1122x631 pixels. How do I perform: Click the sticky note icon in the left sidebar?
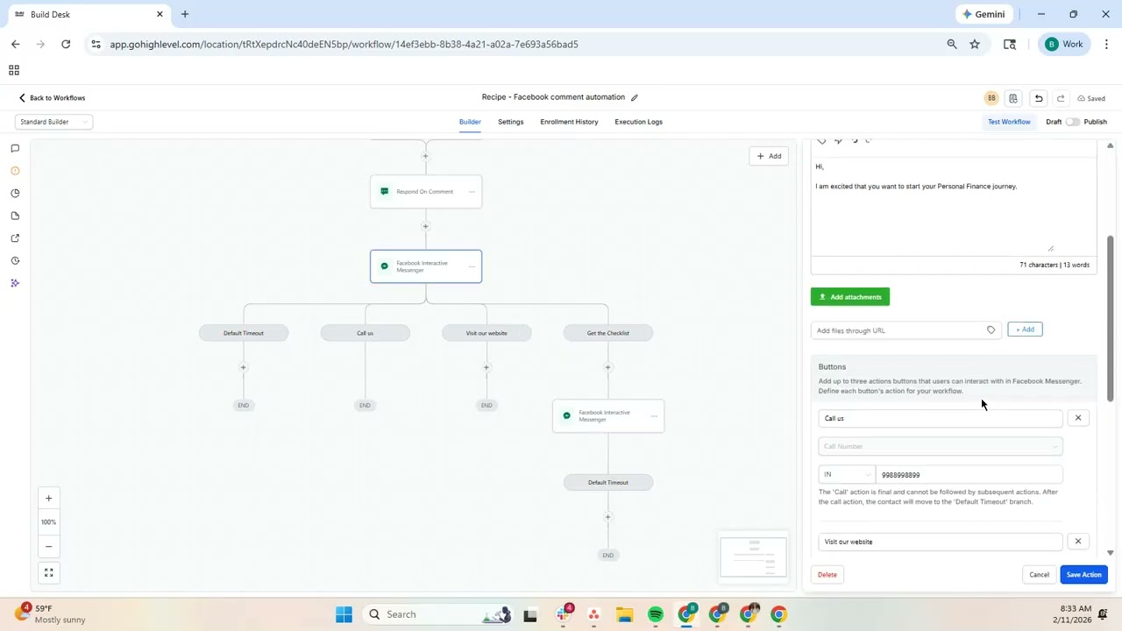(15, 216)
